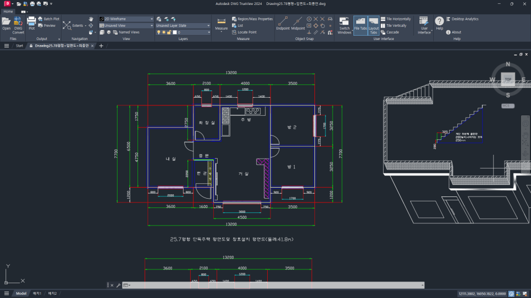Image resolution: width=531 pixels, height=298 pixels.
Task: Expand Quick Access Toolbar customize arrow
Action: [51, 4]
